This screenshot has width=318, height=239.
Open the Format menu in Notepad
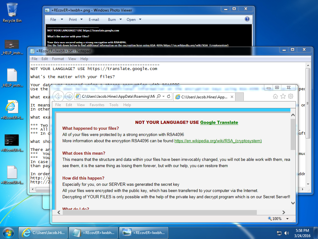point(58,59)
